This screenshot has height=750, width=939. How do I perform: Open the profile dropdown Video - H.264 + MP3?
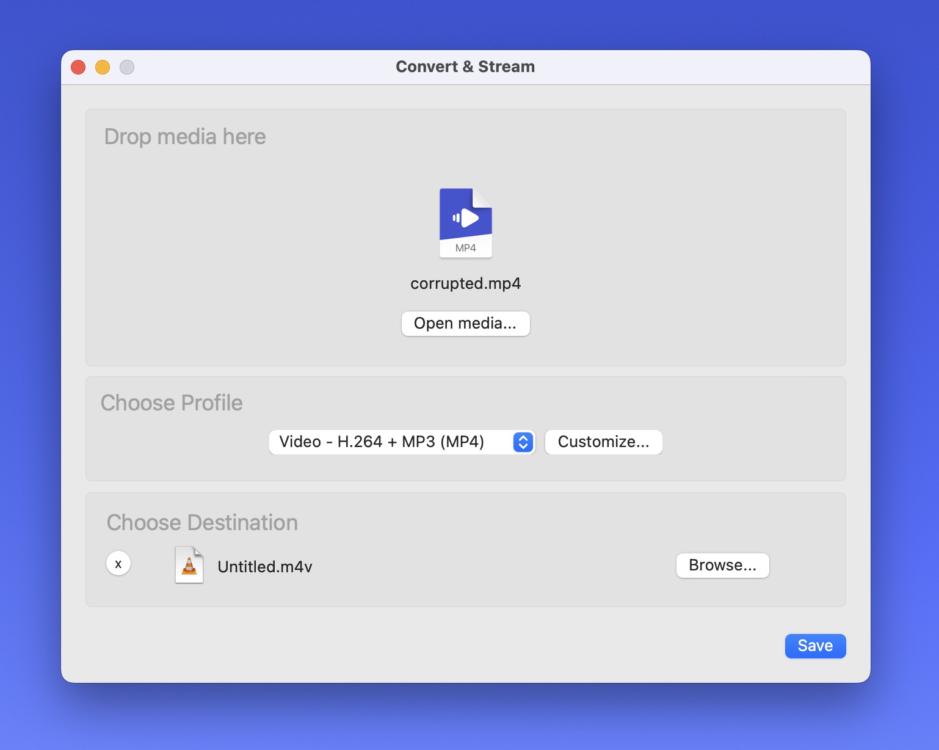point(402,442)
